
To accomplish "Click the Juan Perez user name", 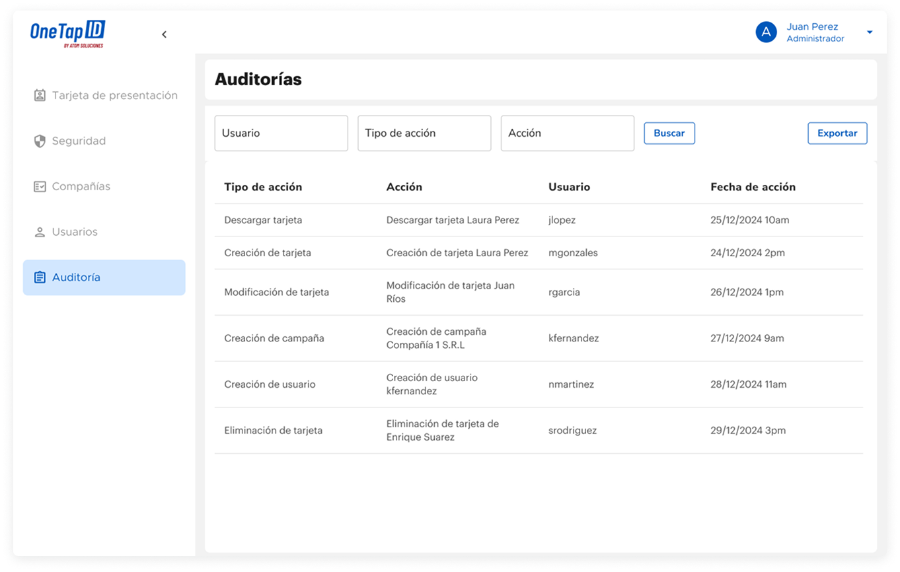I will [812, 26].
